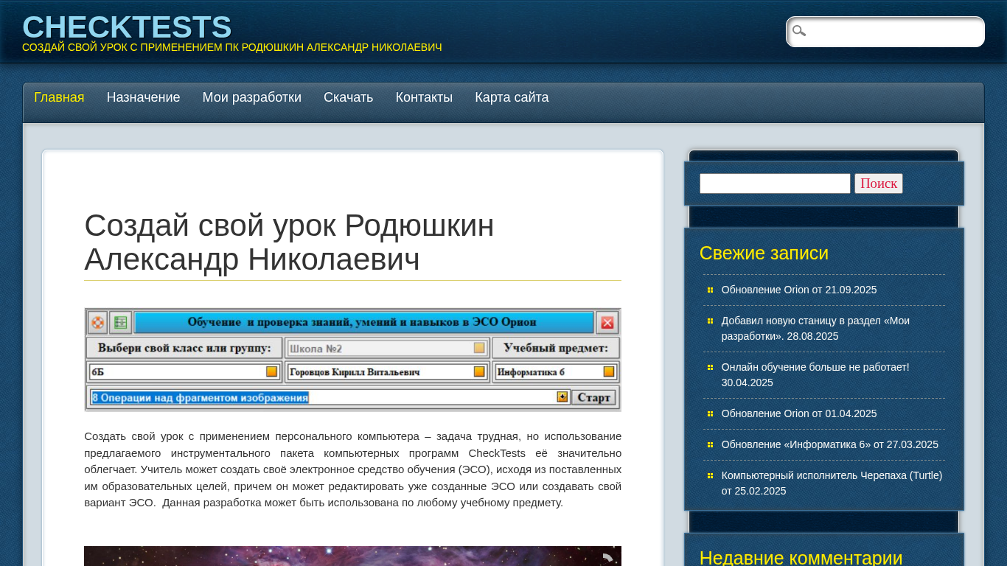Expand the lesson list arrow next to Старт
Screen dimensions: 1007x566
pyautogui.click(x=562, y=397)
